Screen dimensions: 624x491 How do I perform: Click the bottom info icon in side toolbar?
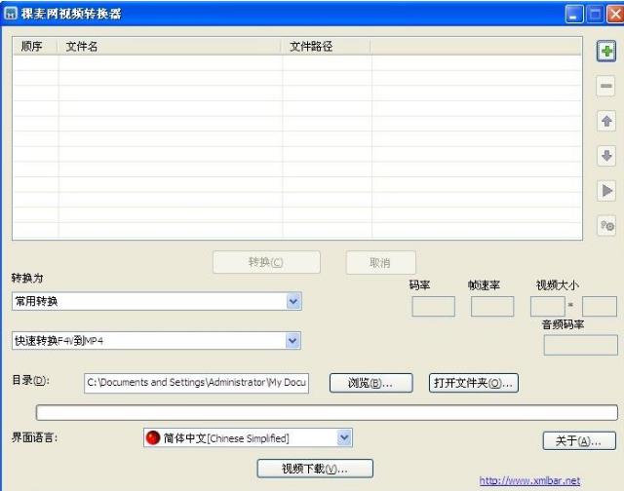coord(606,226)
